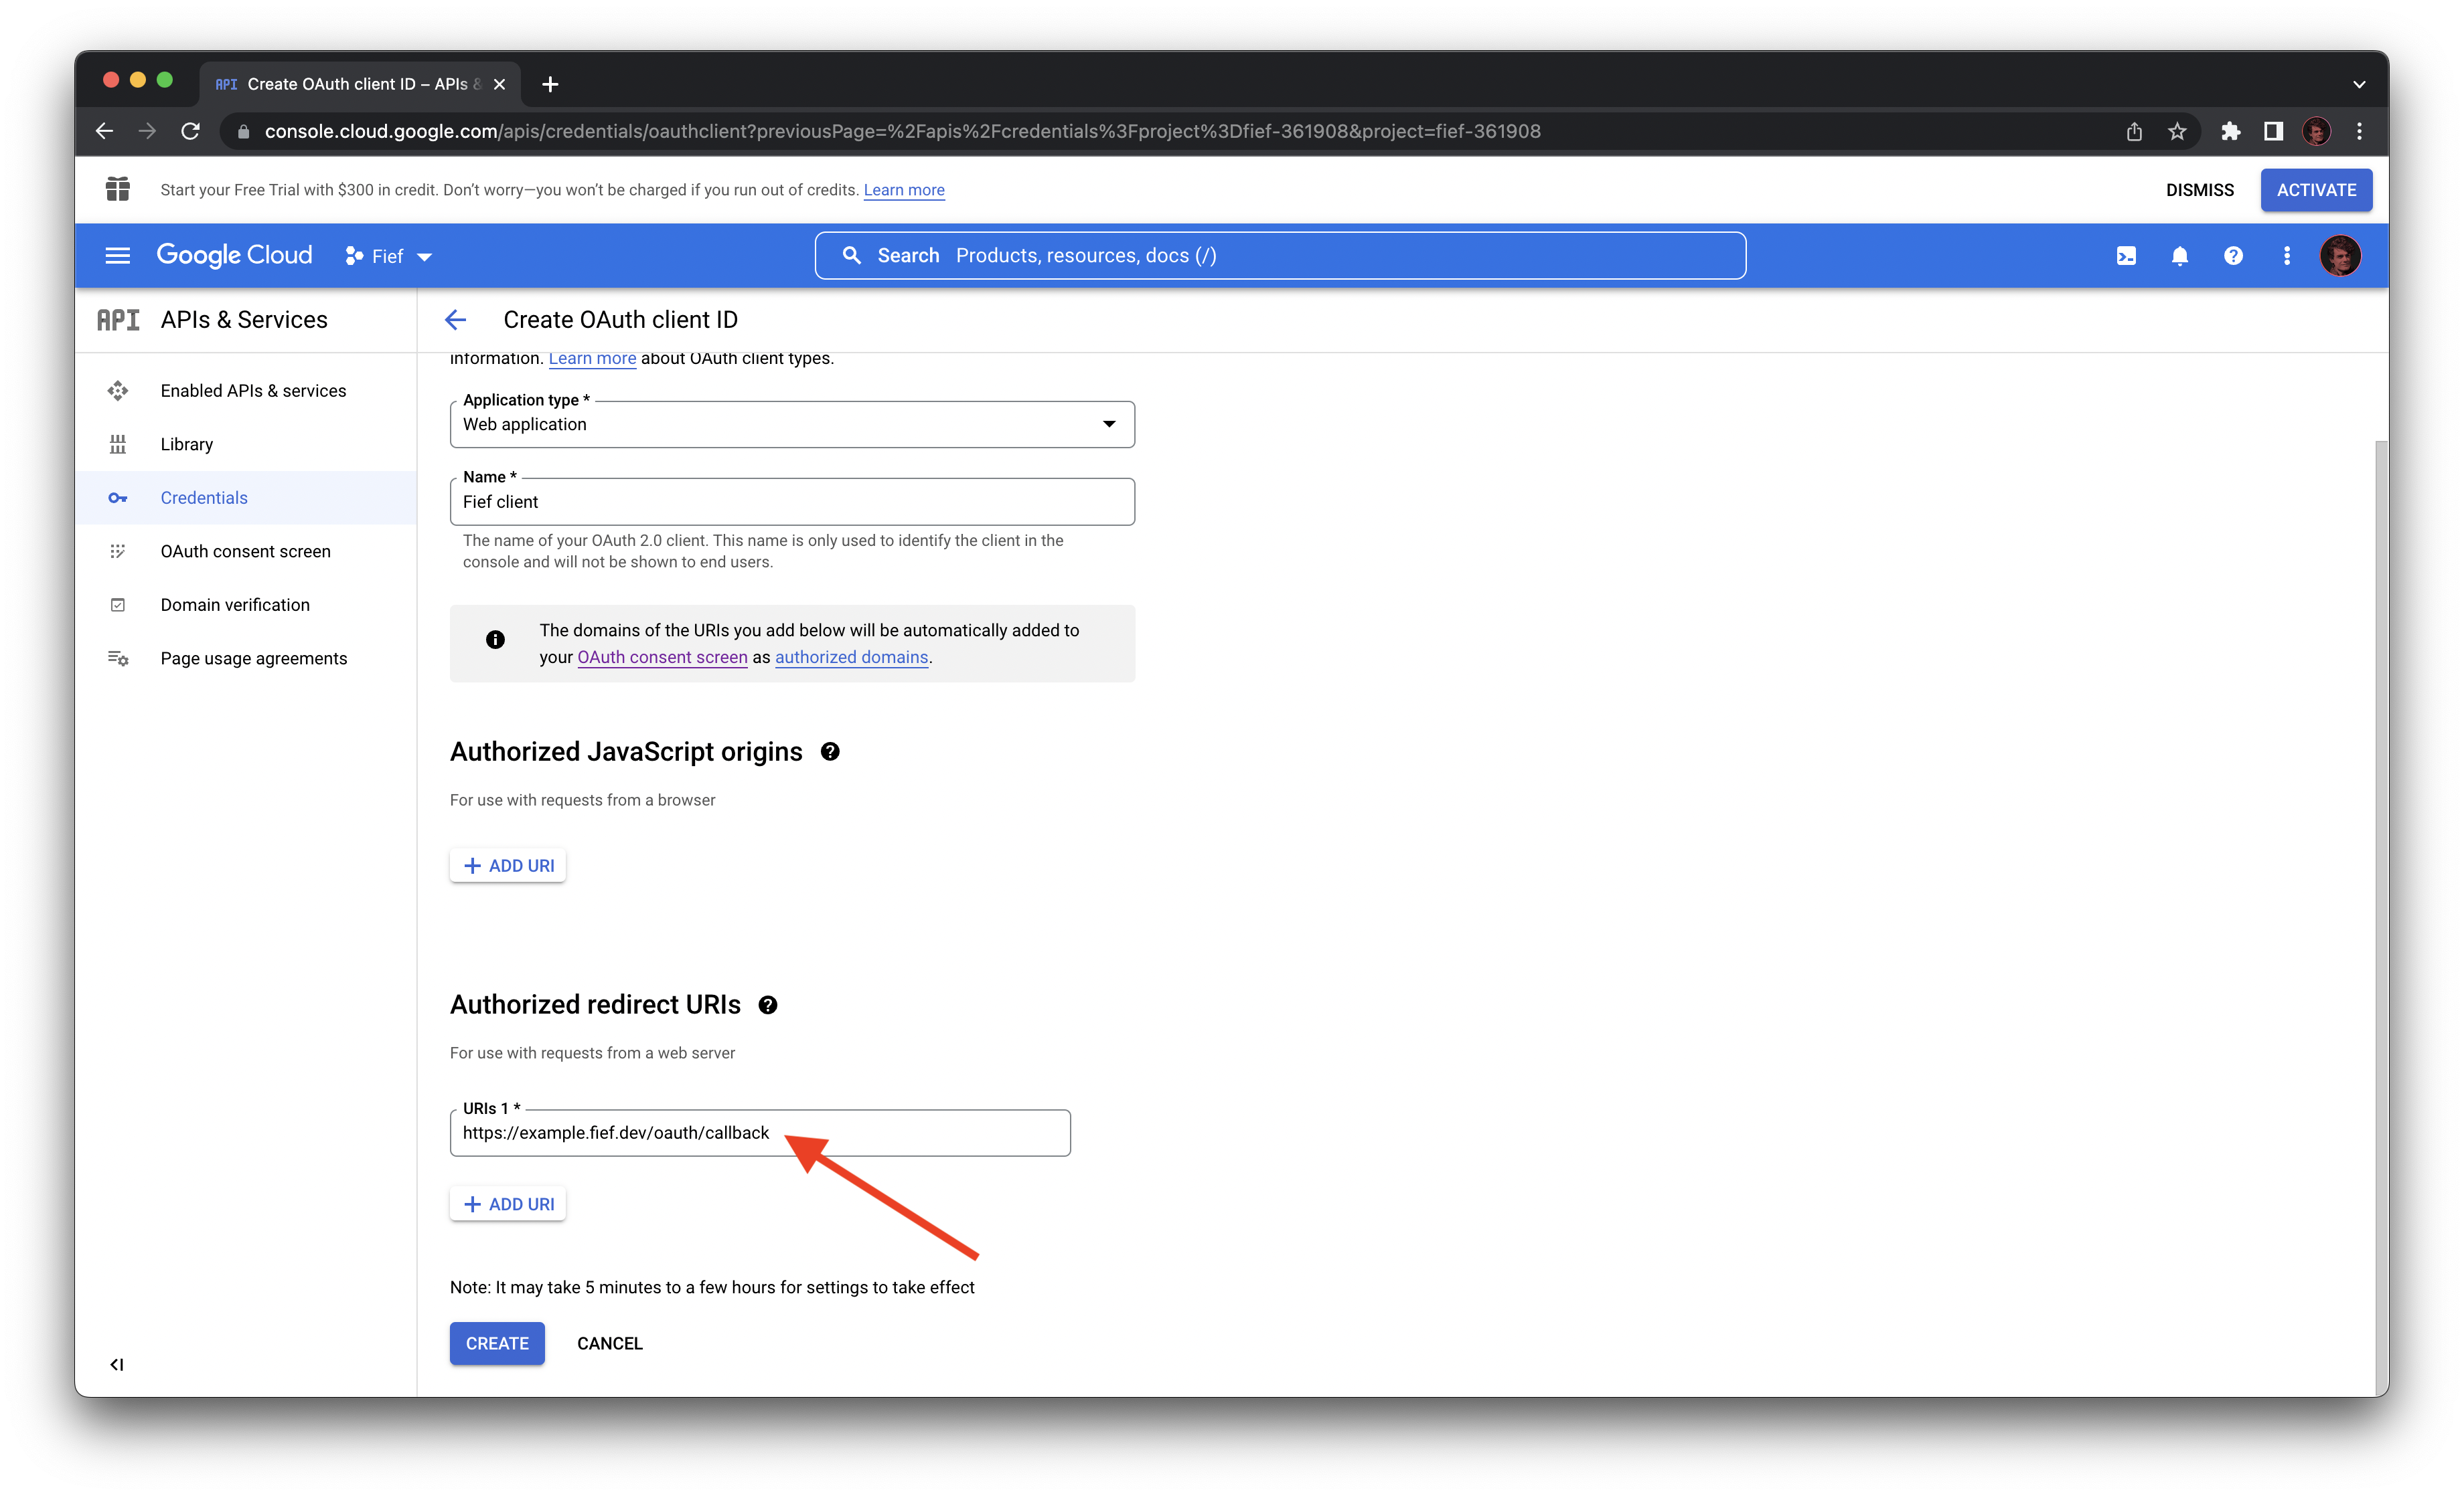
Task: Open the authorized domains link
Action: (x=851, y=656)
